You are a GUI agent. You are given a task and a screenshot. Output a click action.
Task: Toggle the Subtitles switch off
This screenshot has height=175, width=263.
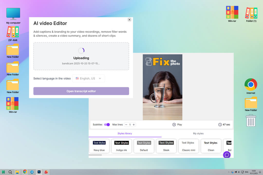point(107,125)
